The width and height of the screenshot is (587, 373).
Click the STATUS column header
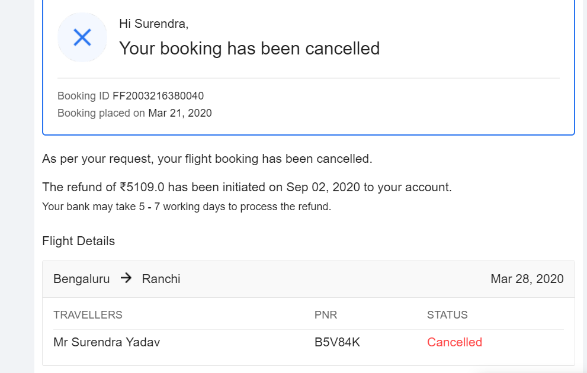[x=447, y=315]
